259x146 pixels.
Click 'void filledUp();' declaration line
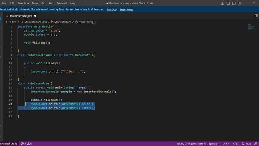tap(37, 43)
